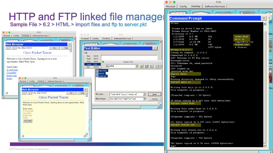Click Command Prompt scrollbar up arrow
Screen dimensions: 273x153
pos(265,24)
